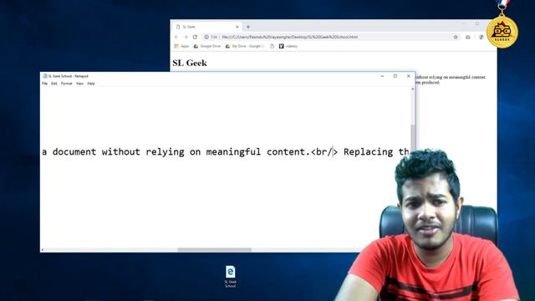Reload the page in Chrome

point(195,37)
